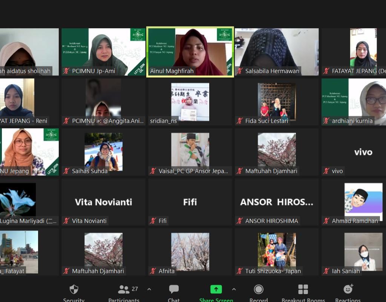
Task: Click muted mic icon next to Vita Novianti
Action: point(66,221)
